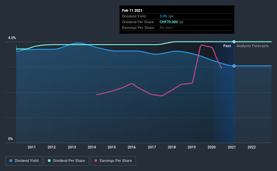277x171 pixels.
Task: Click the Analysts Forecasts label
Action: pos(253,46)
